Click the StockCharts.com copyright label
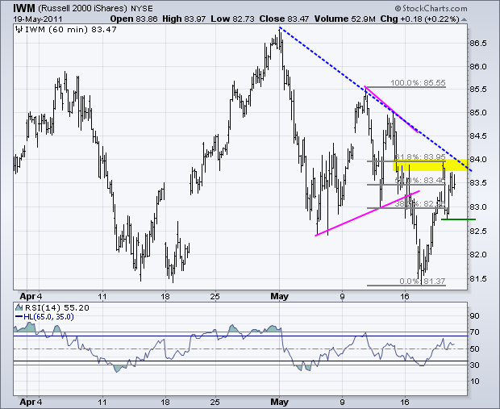 click(x=431, y=8)
